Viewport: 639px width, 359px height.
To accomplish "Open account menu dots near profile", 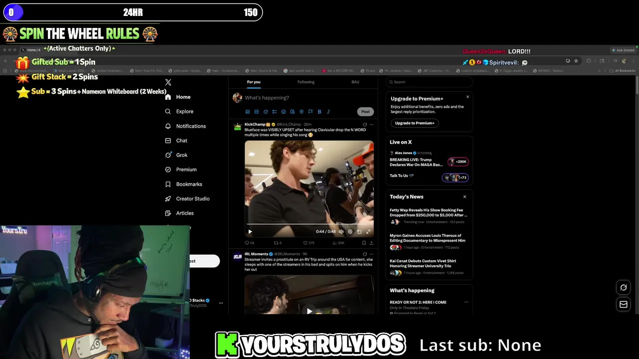I will 221,303.
